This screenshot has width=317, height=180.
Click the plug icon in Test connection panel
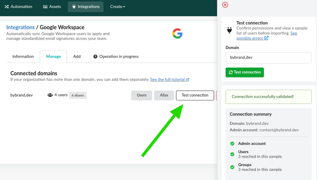tap(229, 30)
